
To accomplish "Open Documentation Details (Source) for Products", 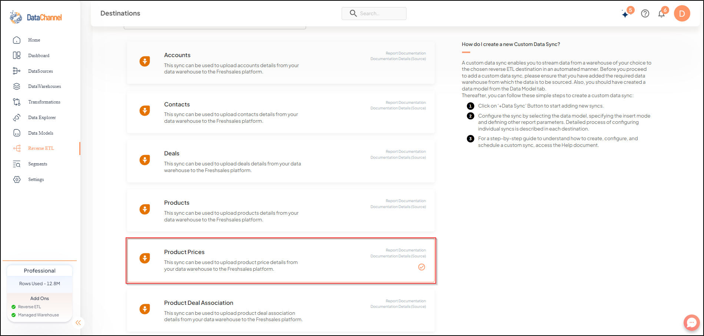I will click(398, 207).
